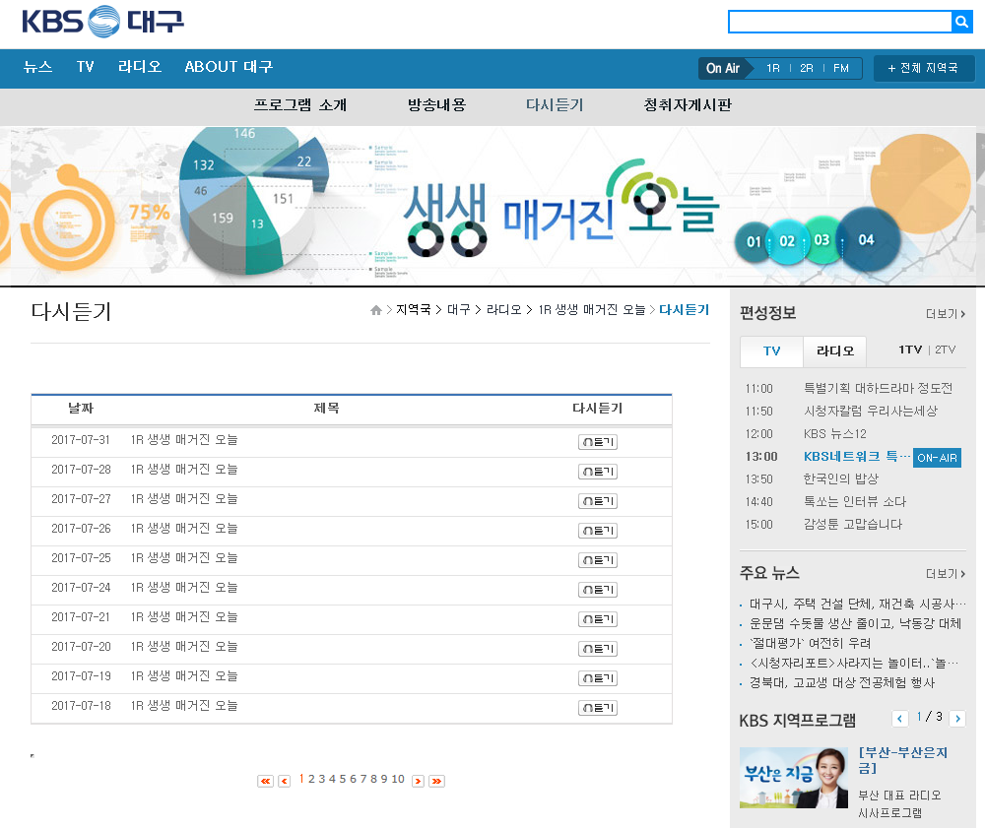
Task: Click 대구 in breadcrumb
Action: click(x=459, y=309)
